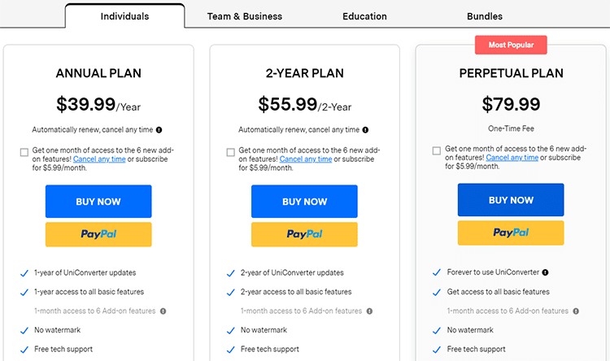The image size is (610, 361).
Task: Pay with PayPal for the Annual plan
Action: point(98,234)
